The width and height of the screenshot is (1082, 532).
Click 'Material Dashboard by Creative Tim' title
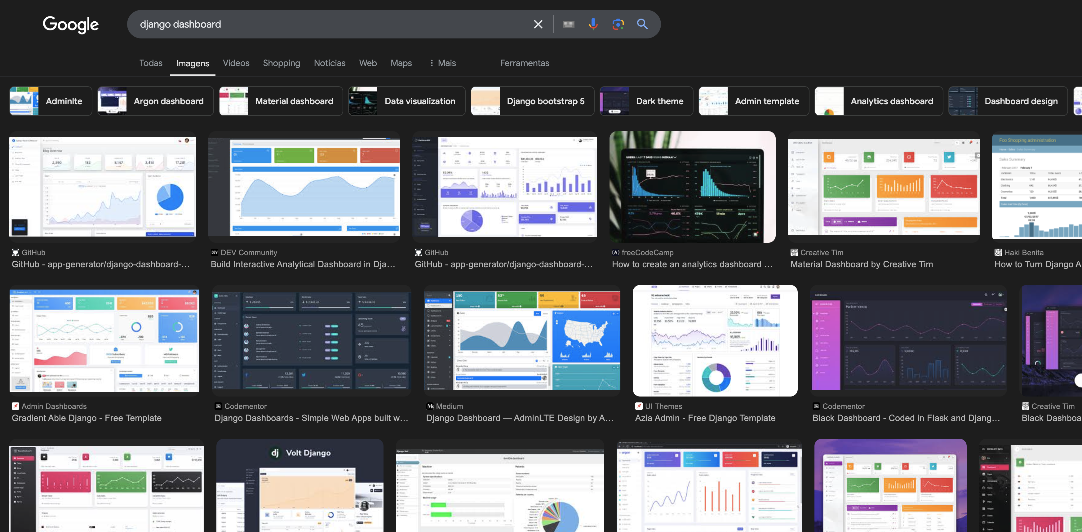coord(862,264)
